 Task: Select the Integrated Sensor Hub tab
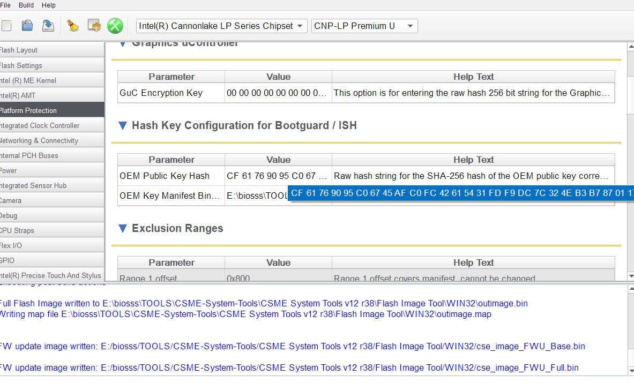[x=52, y=185]
